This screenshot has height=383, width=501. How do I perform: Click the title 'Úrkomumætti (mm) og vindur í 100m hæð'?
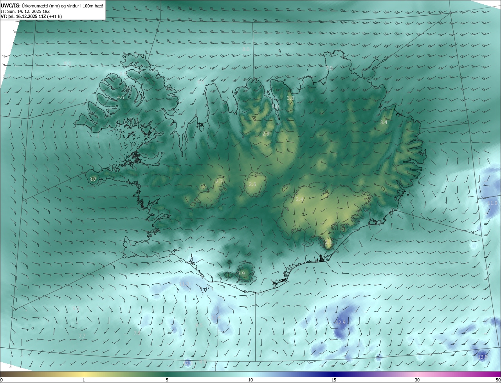tap(63, 6)
